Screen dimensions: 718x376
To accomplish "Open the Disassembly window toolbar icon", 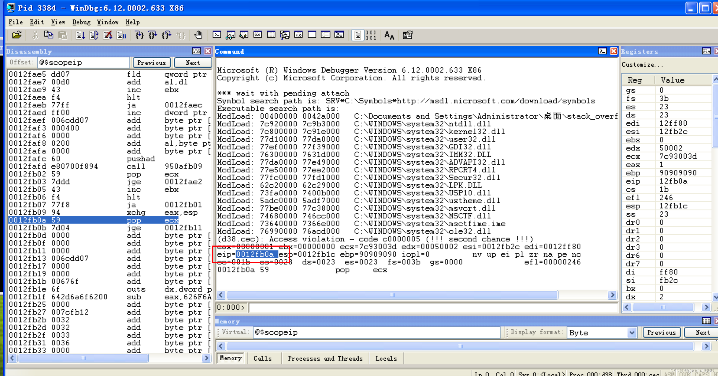I will [298, 35].
